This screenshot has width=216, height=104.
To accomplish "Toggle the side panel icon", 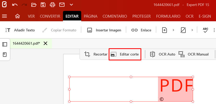I will click(5, 44).
